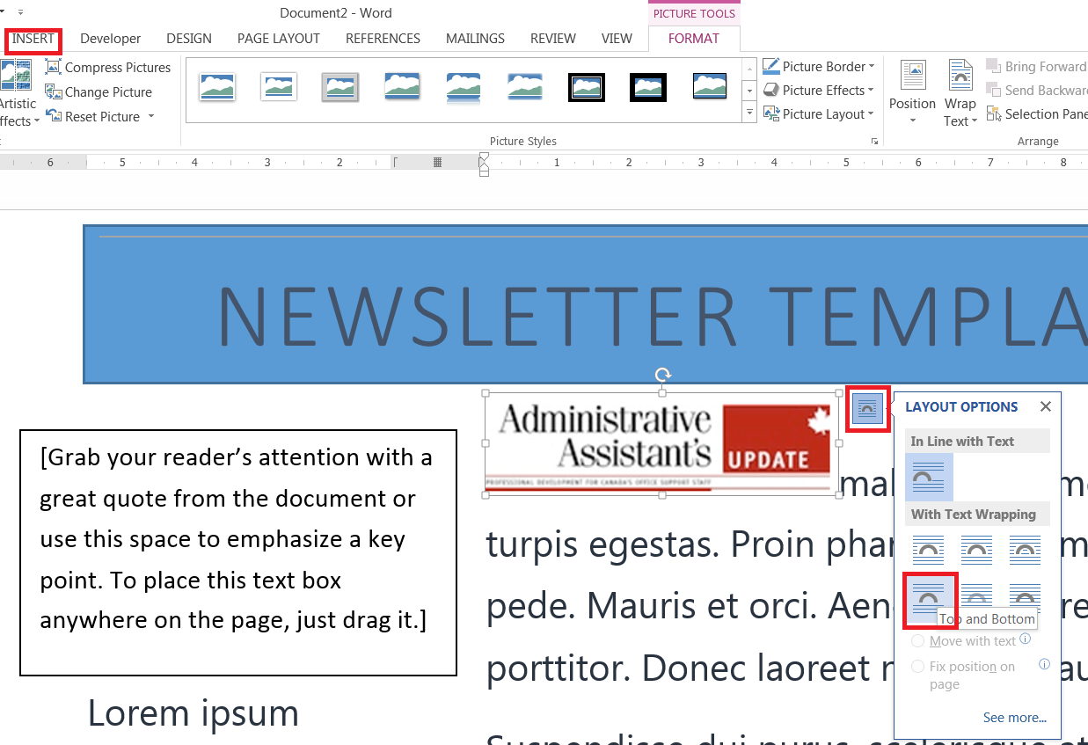Apply the Soft Edge Rectangle picture style

[x=525, y=86]
